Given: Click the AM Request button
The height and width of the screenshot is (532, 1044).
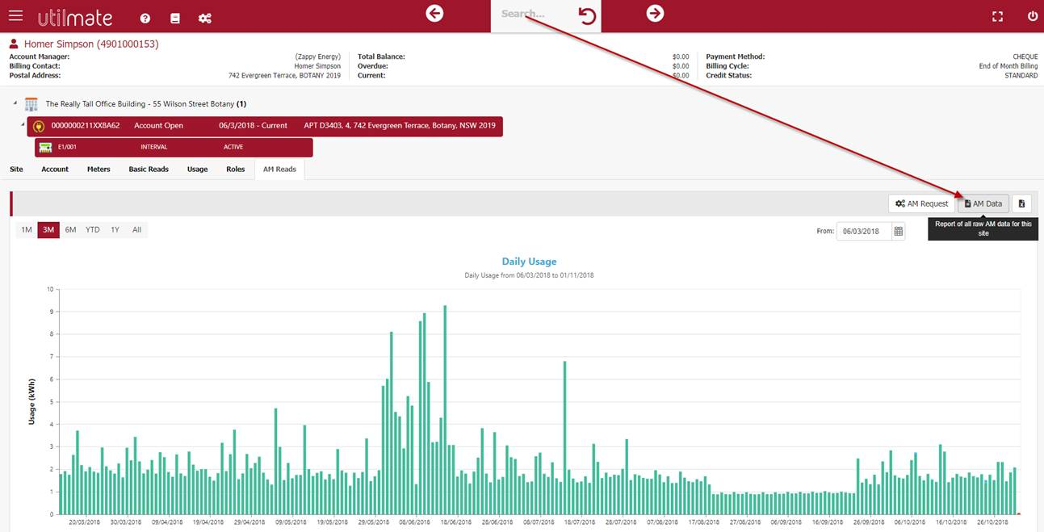Looking at the screenshot, I should pos(921,203).
